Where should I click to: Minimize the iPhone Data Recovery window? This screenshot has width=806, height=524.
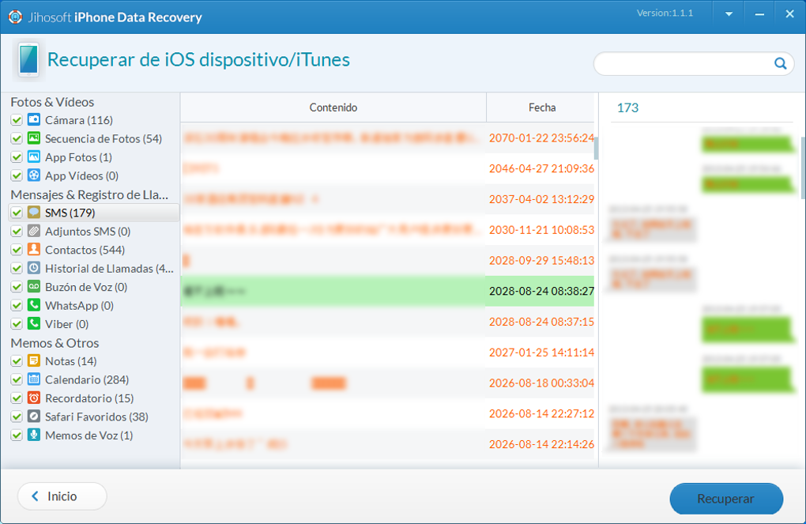point(759,14)
